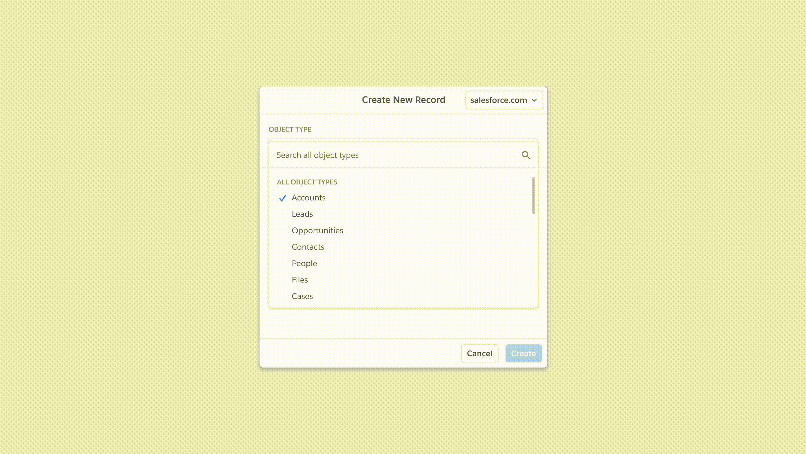Choose Files from the list
Image resolution: width=806 pixels, height=454 pixels.
coord(299,280)
